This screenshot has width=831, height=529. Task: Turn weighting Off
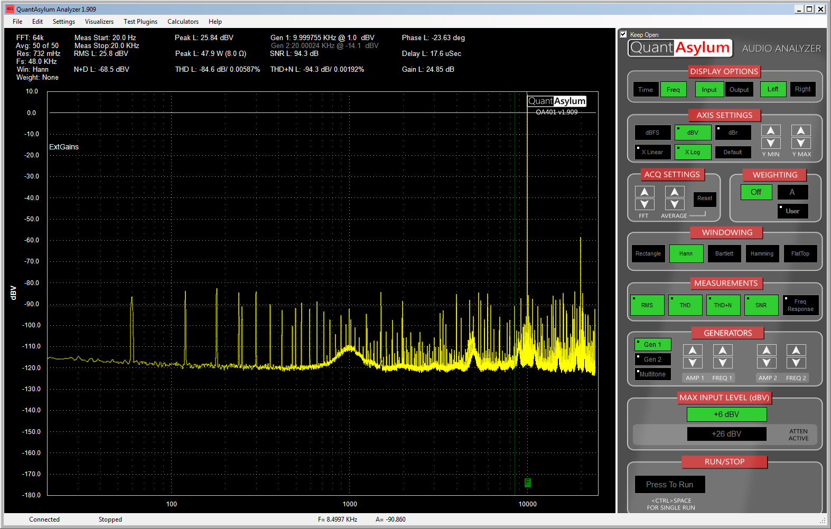(756, 192)
